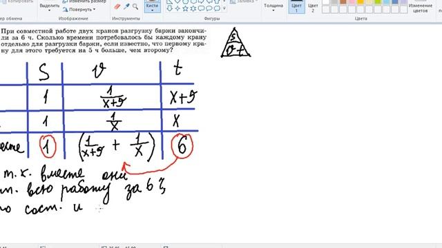
Task: Select the Magnifier zoom tool
Action: pyautogui.click(x=135, y=6)
